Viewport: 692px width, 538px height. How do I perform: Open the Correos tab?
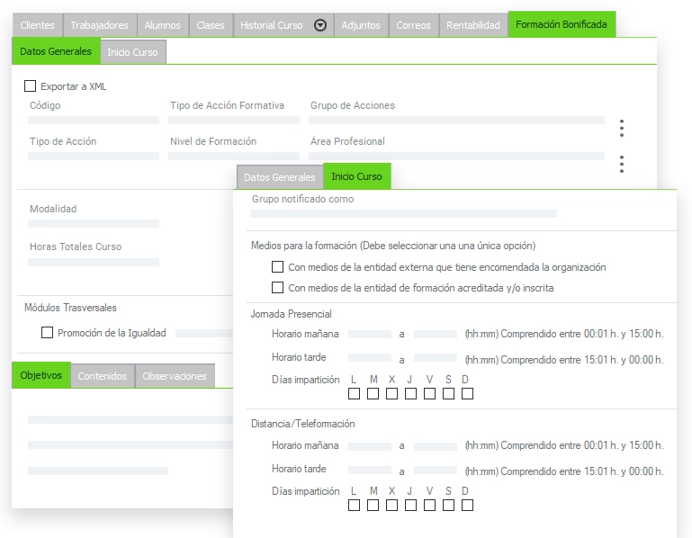coord(413,26)
